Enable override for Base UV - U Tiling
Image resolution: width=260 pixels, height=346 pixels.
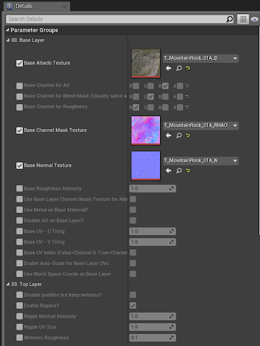20,231
